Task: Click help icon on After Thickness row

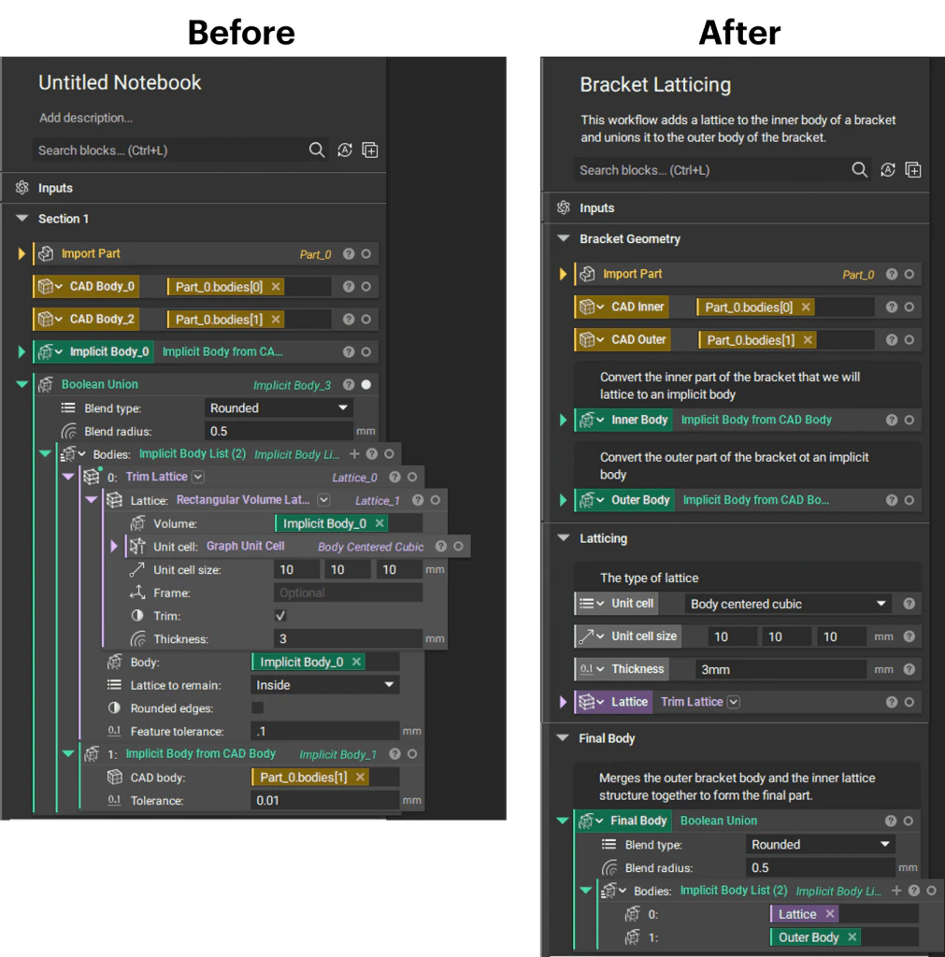Action: 909,669
